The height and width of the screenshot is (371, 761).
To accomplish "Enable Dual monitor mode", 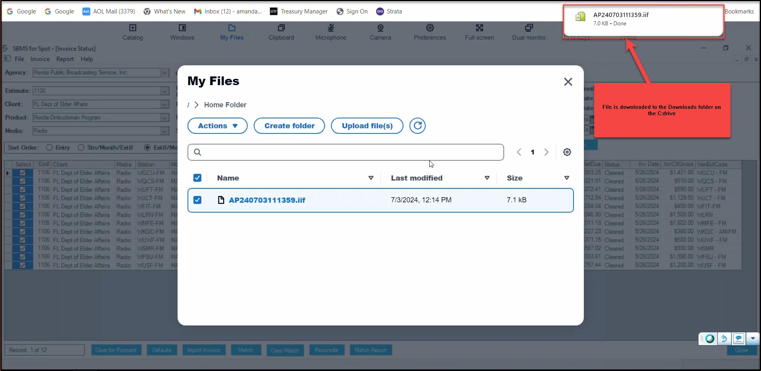I will pyautogui.click(x=529, y=32).
